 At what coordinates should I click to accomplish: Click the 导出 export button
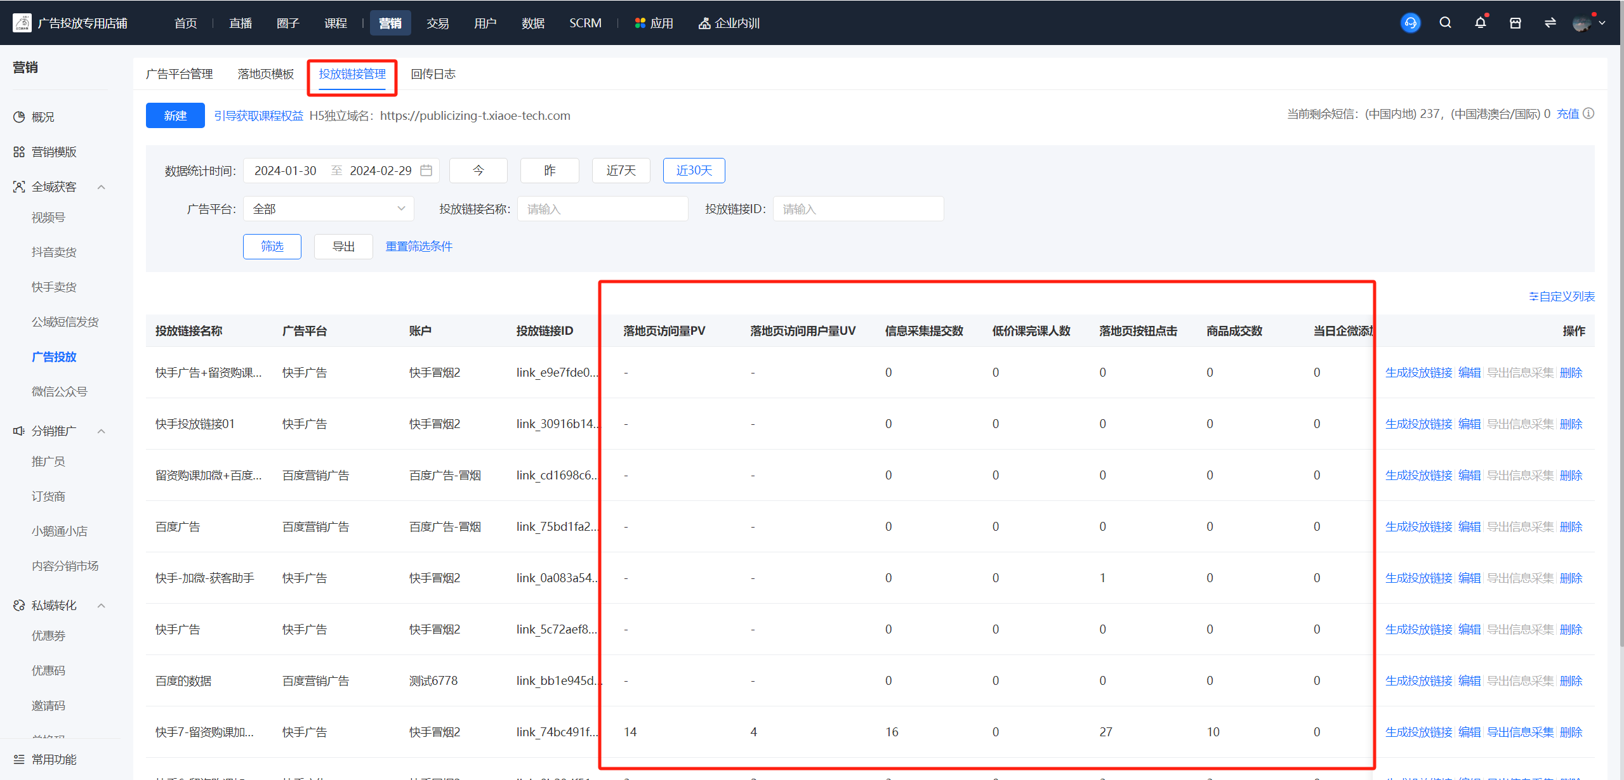(x=343, y=246)
